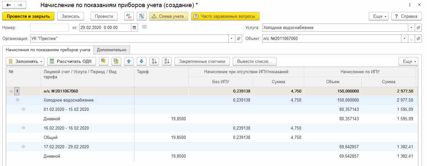The height and width of the screenshot is (166, 427).
Task: Sort table descending Я-А
Action: pos(167,61)
